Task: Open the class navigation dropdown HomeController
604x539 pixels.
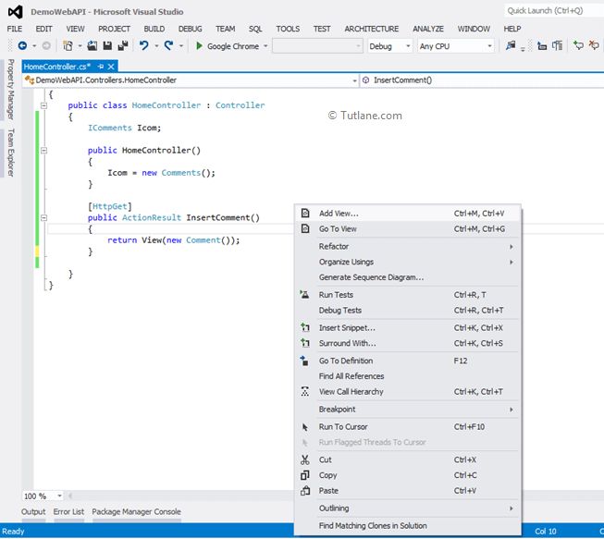Action: pyautogui.click(x=191, y=80)
